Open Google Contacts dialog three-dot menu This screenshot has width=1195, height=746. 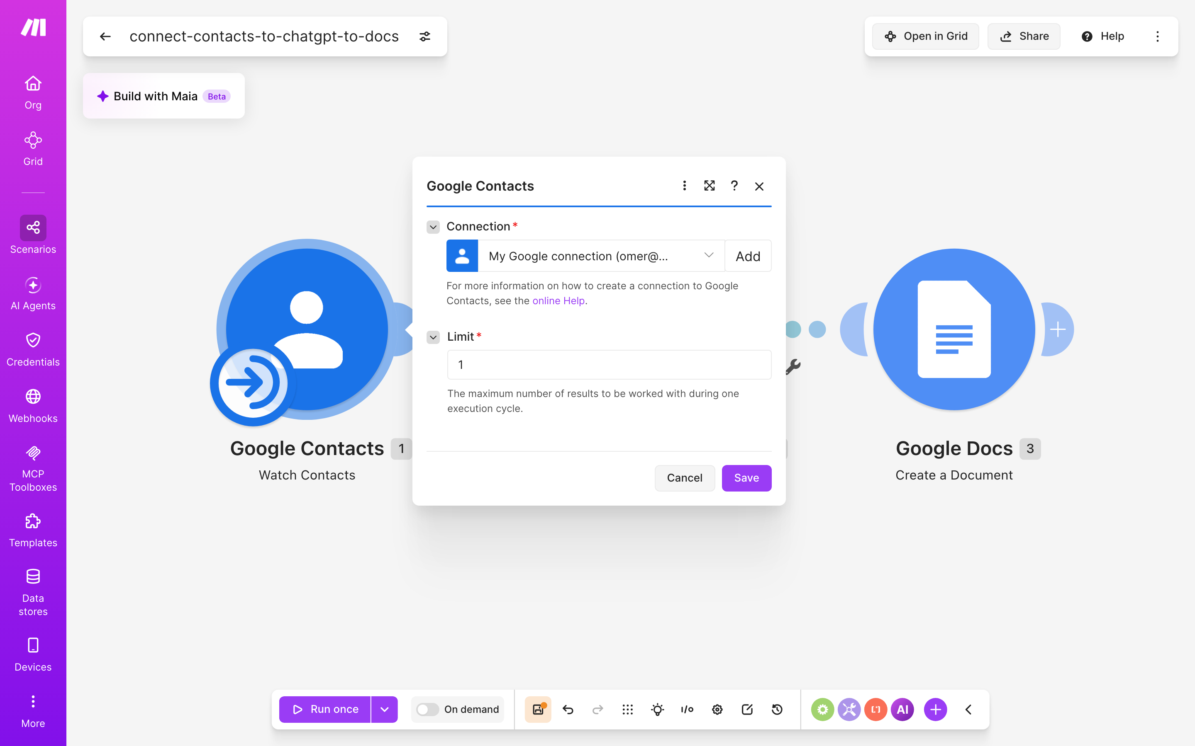click(684, 186)
